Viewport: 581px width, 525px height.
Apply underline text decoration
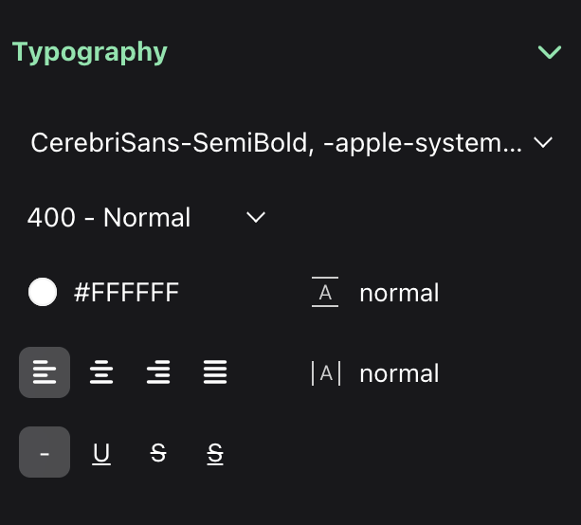(101, 454)
